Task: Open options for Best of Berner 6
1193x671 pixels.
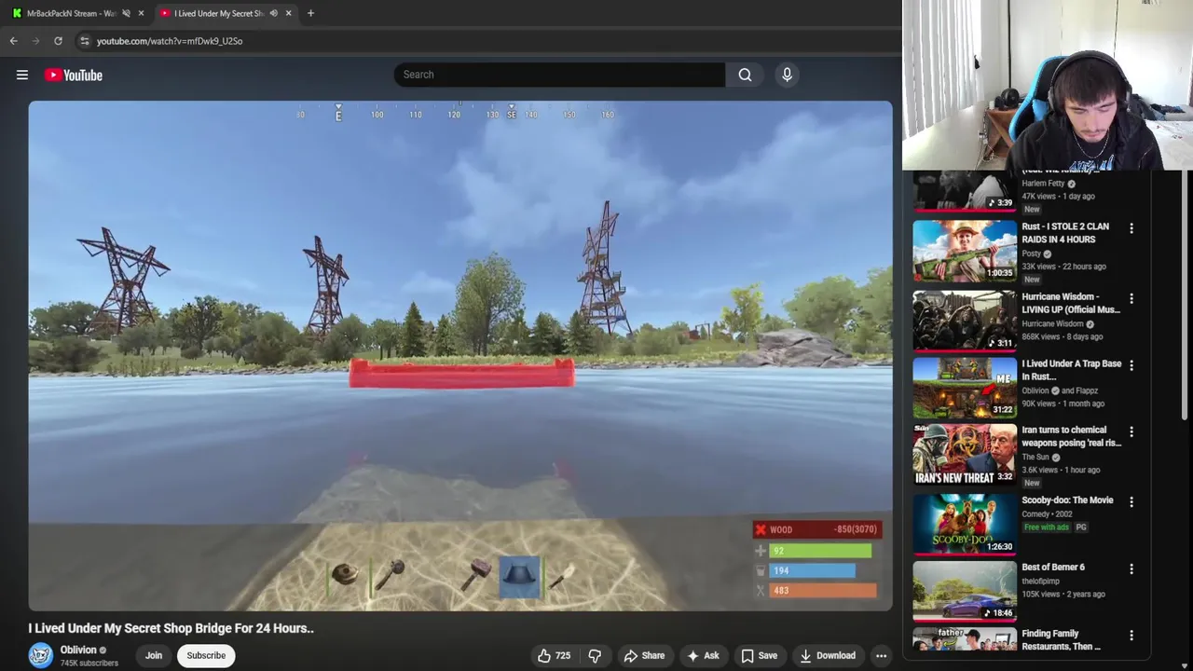Action: click(1131, 569)
